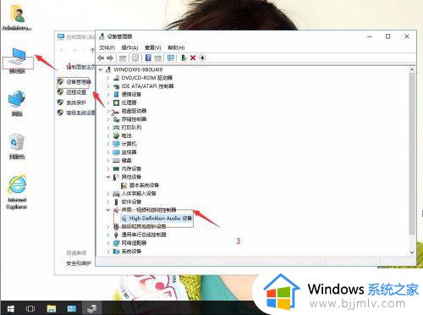Click the blue question-mark Help toolbar icon
This screenshot has height=315, width=423.
[148, 58]
